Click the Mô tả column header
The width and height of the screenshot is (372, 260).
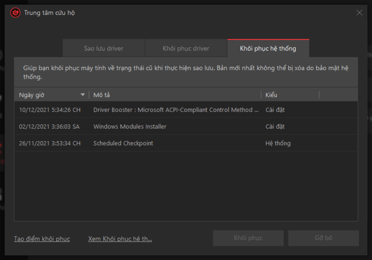pos(175,95)
